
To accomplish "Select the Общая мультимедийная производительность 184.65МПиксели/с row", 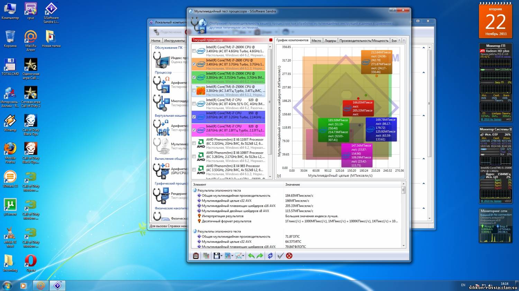I will pos(298,195).
